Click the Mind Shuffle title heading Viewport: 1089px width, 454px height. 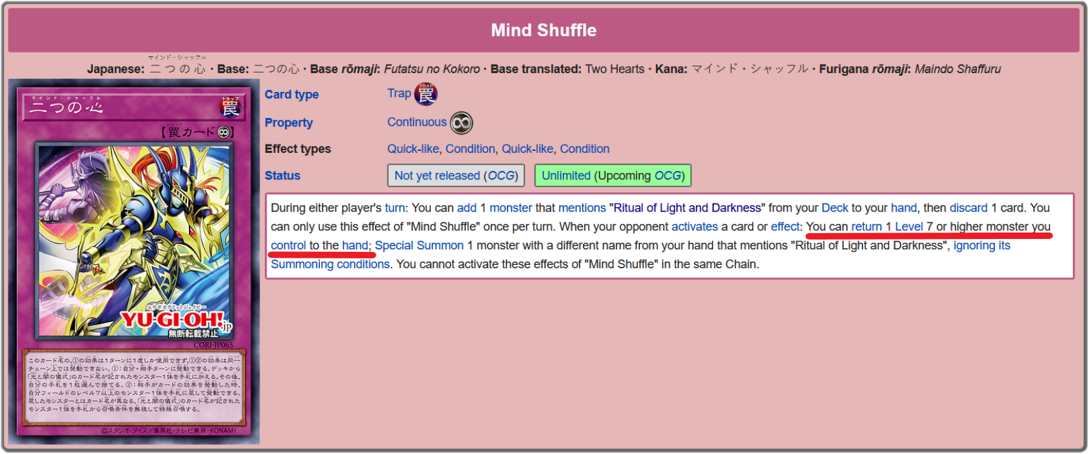[x=544, y=30]
